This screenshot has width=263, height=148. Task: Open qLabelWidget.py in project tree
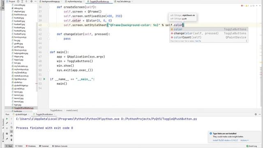(20, 86)
